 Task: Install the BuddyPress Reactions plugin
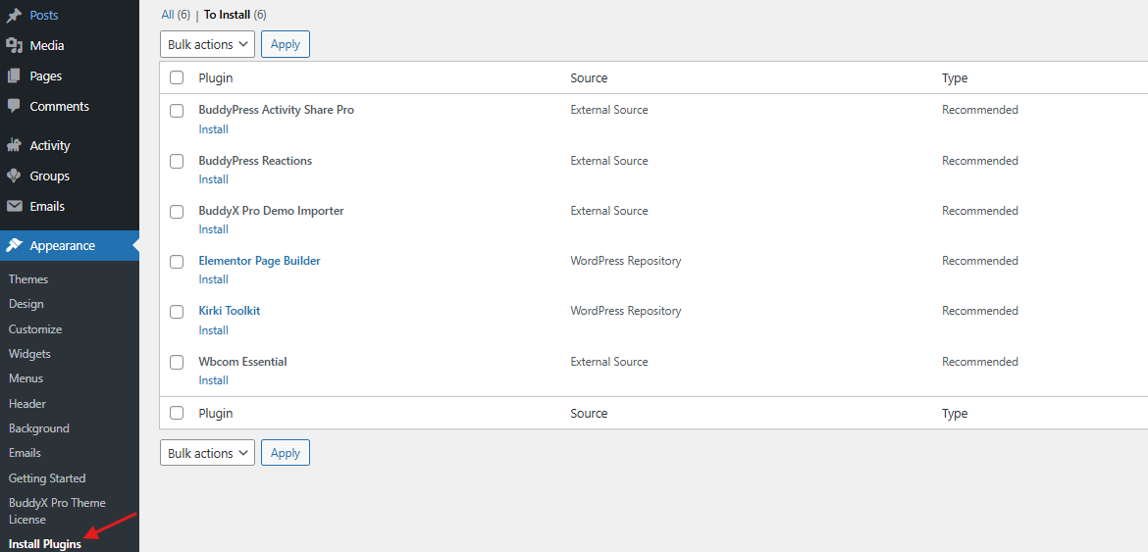pyautogui.click(x=214, y=179)
